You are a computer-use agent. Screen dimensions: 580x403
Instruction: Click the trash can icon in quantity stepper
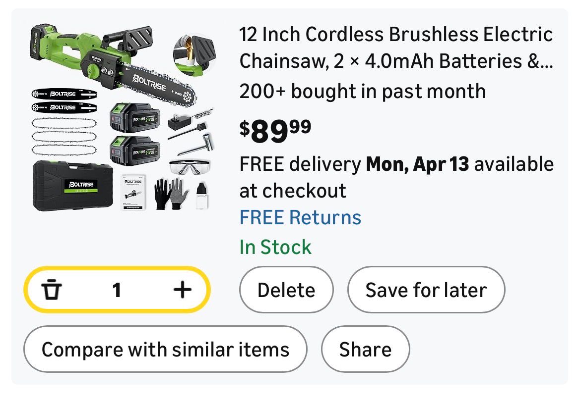pyautogui.click(x=52, y=290)
